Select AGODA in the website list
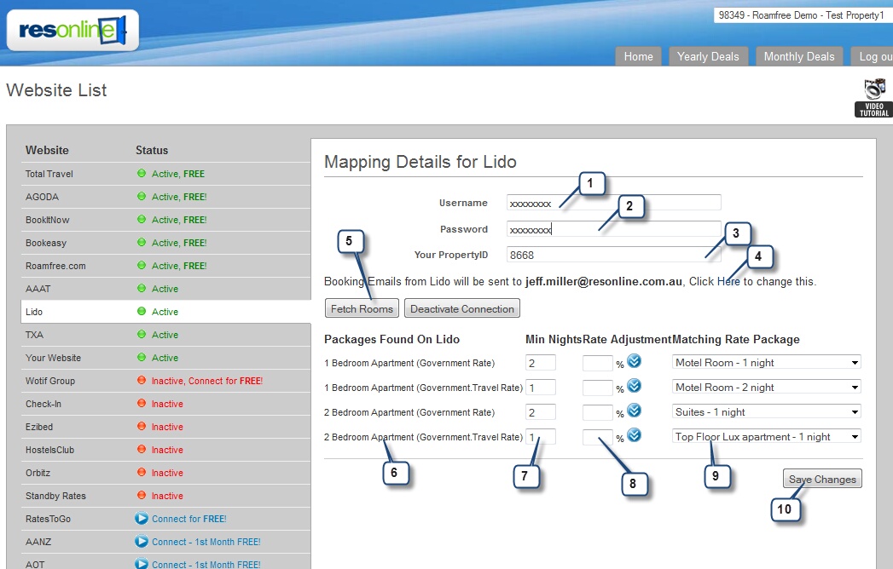The height and width of the screenshot is (569, 893). (x=165, y=197)
